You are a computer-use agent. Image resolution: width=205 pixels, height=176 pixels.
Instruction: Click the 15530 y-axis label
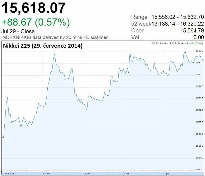click(199, 170)
